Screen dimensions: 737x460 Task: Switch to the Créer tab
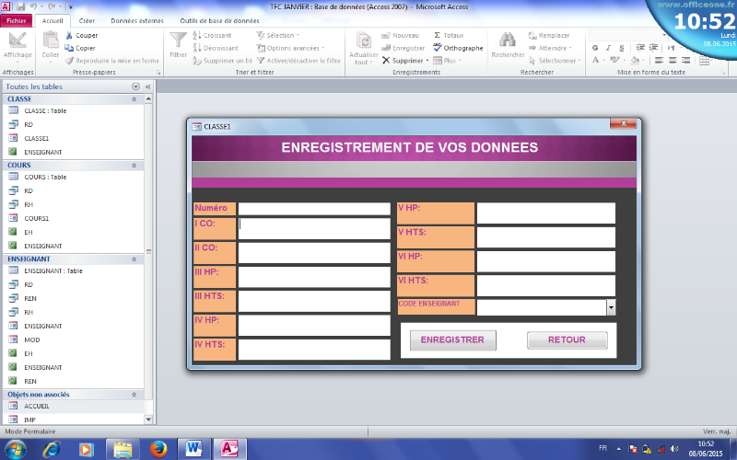tap(87, 20)
